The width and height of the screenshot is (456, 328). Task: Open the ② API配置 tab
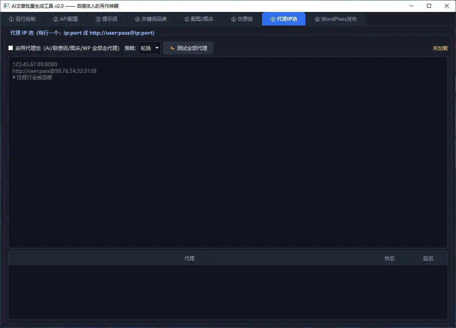coord(66,19)
